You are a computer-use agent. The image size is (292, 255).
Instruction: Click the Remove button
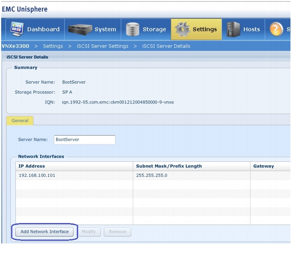(118, 232)
